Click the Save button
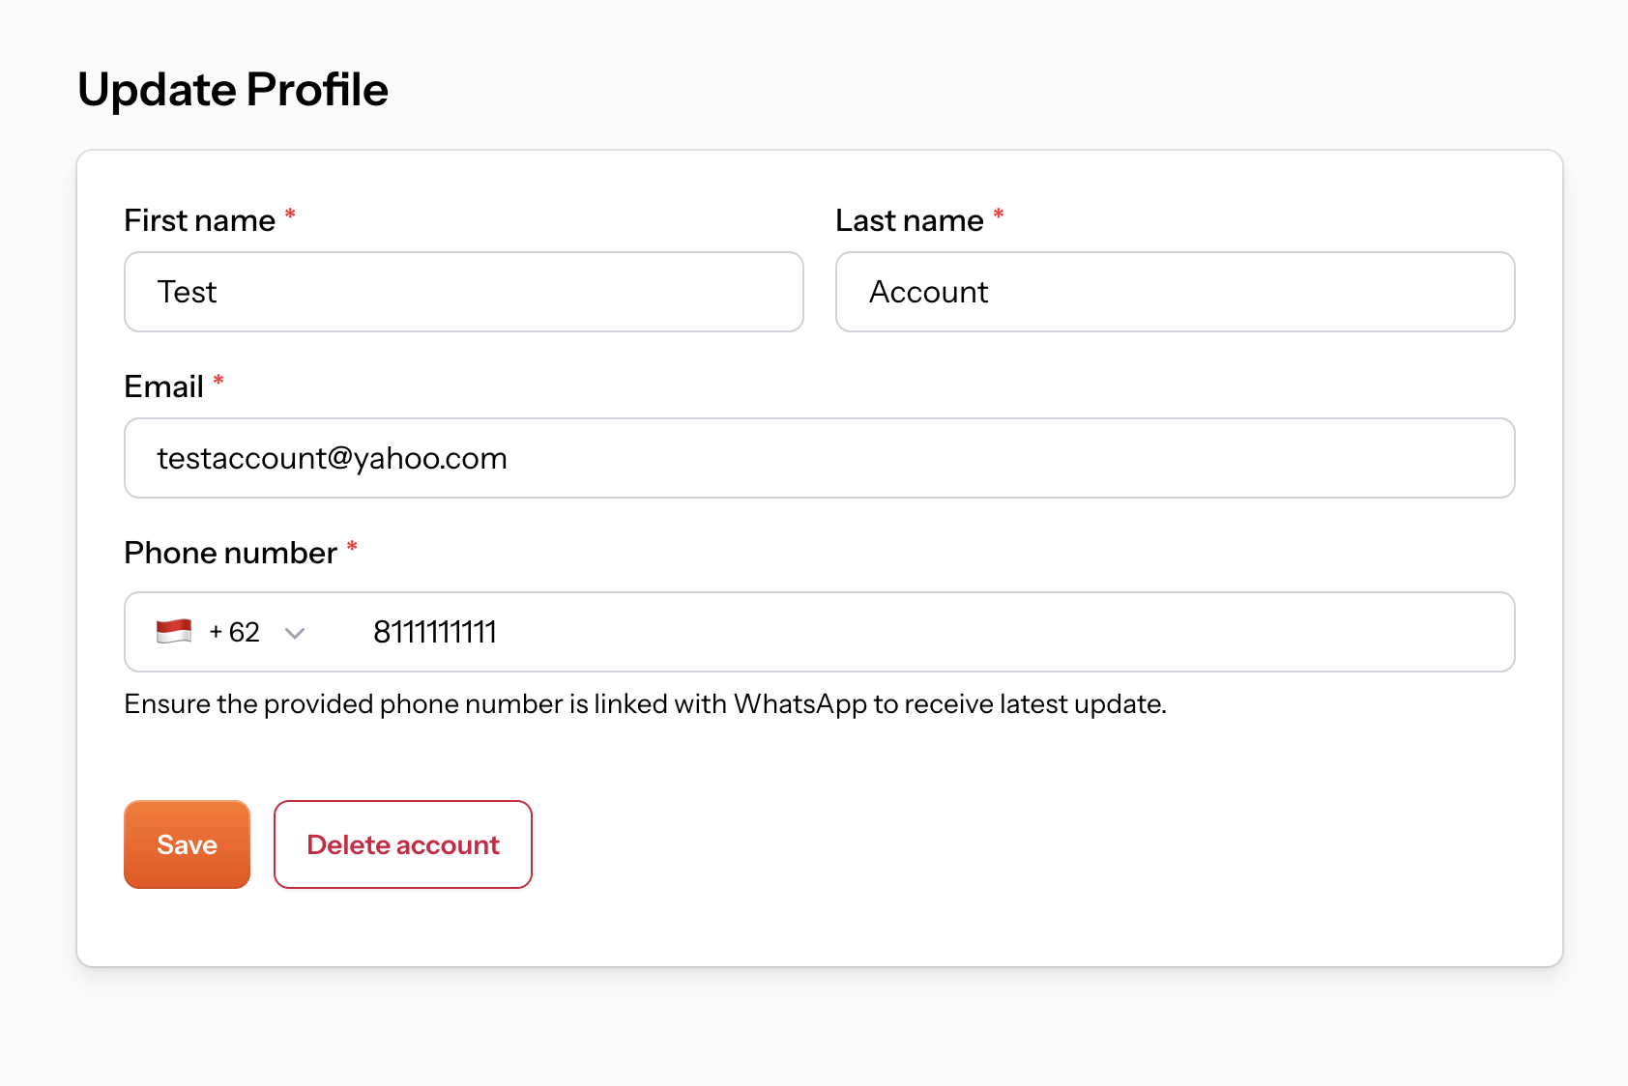1628x1086 pixels. coord(187,844)
